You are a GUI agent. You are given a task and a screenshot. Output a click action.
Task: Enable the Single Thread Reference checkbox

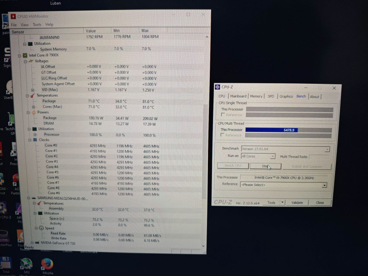pyautogui.click(x=223, y=115)
